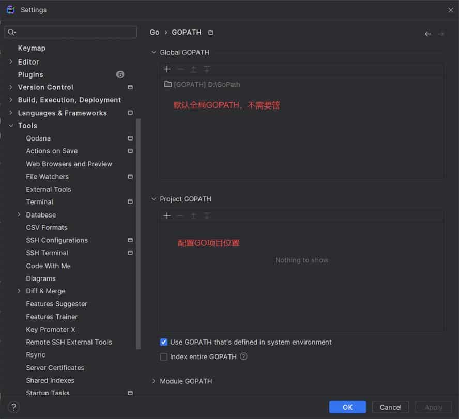Collapse the Global GOPATH section
The width and height of the screenshot is (459, 419).
tap(154, 52)
